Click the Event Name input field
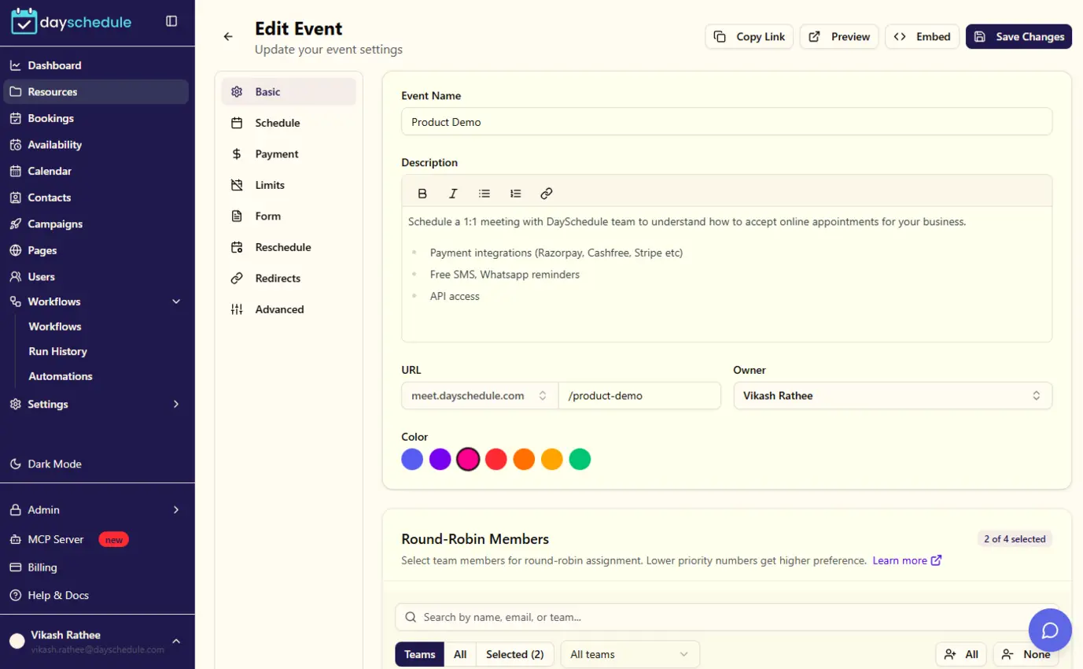1083x669 pixels. pos(727,122)
